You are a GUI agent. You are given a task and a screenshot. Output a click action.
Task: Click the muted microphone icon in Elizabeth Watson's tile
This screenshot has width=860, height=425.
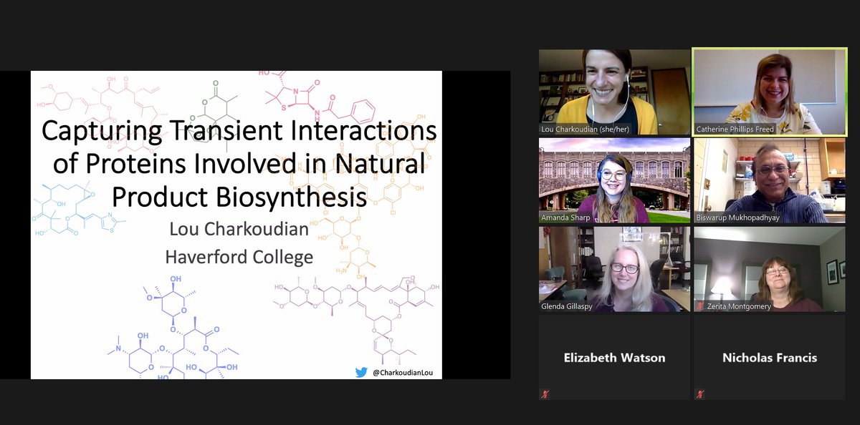coord(545,394)
